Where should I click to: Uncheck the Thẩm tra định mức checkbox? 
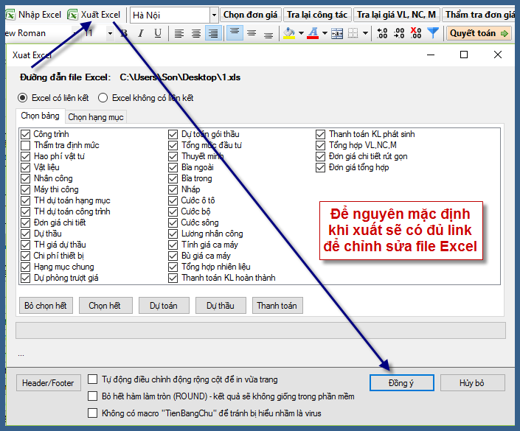[x=26, y=145]
